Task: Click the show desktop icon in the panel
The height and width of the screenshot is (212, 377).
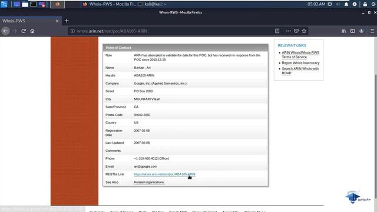Action: pos(16,4)
